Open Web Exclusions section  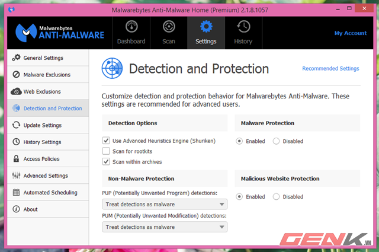click(48, 91)
